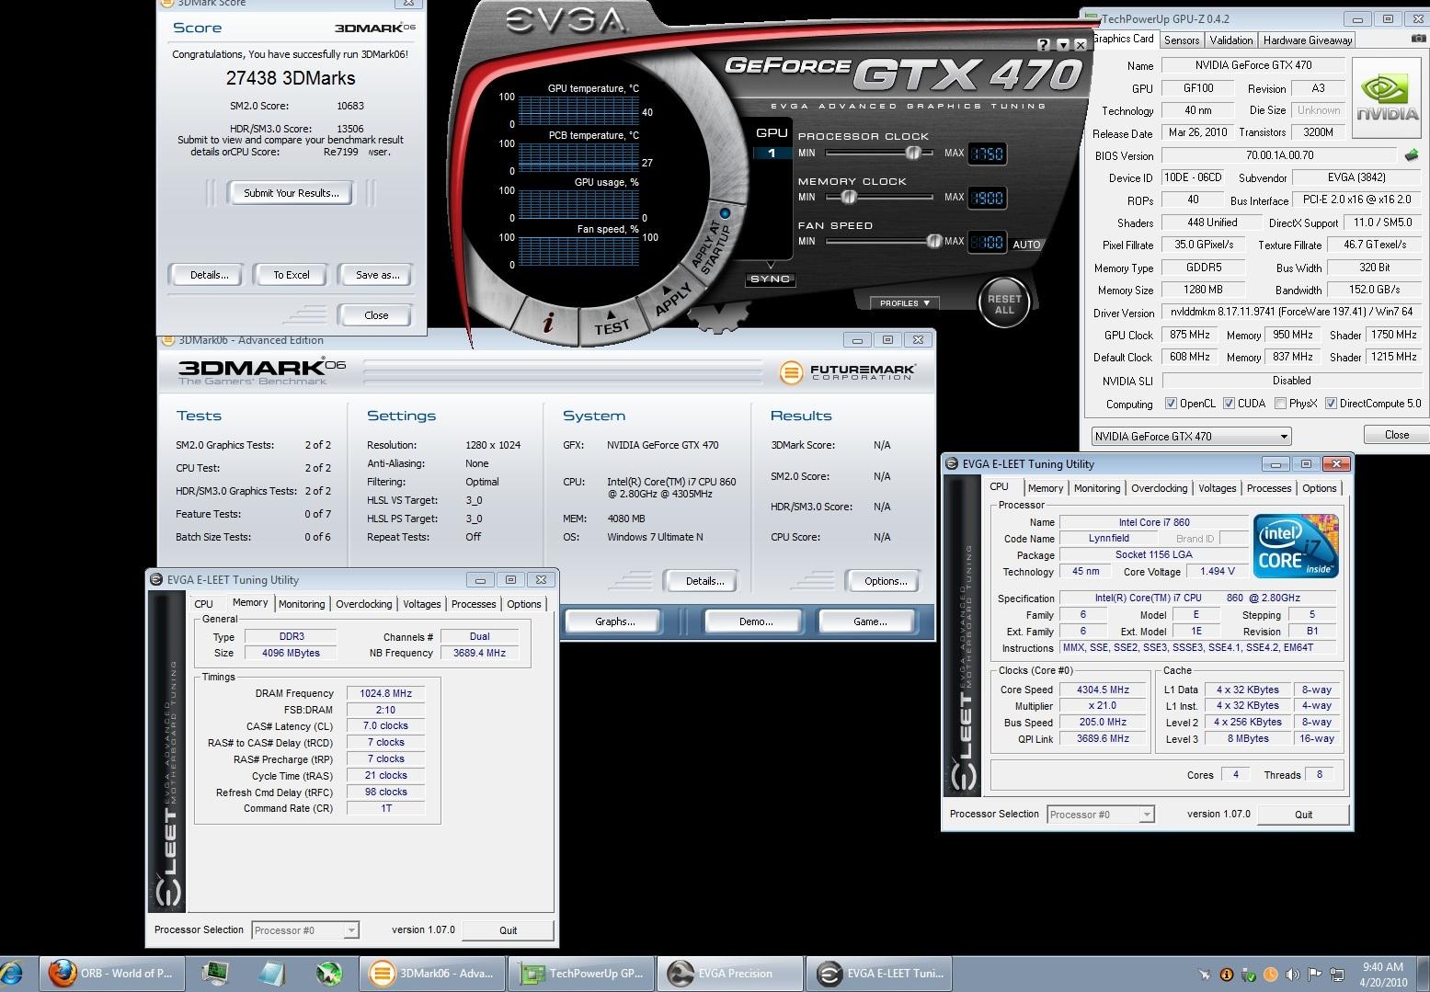Open Overclocking tab in left E-LEET Memory window
The image size is (1430, 992).
[363, 604]
